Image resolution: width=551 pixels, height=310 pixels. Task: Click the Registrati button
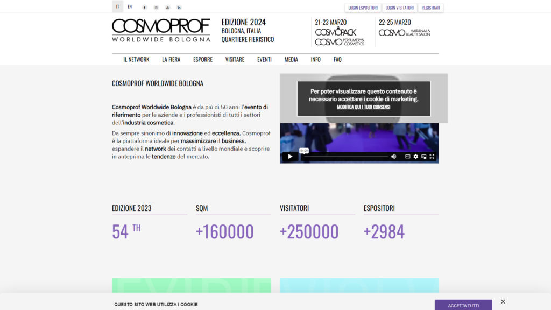coord(430,8)
